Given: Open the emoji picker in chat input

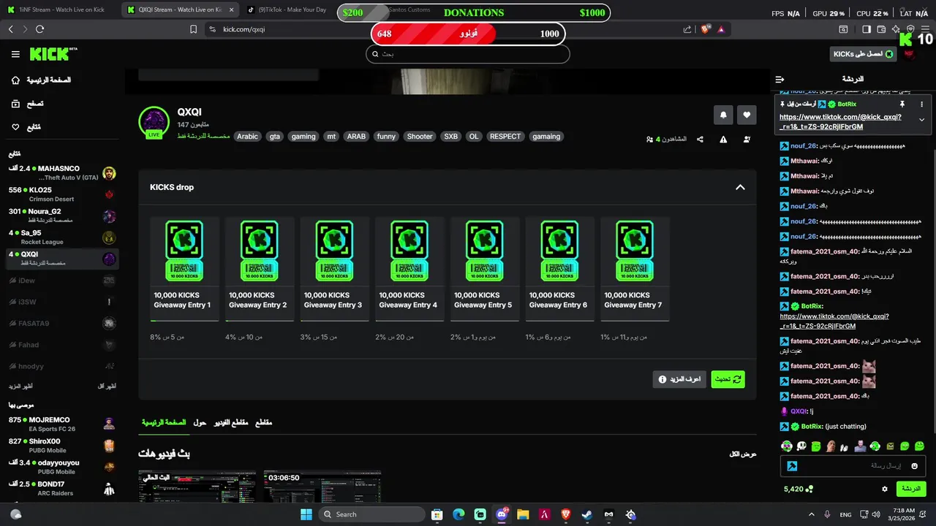Looking at the screenshot, I should [x=914, y=466].
